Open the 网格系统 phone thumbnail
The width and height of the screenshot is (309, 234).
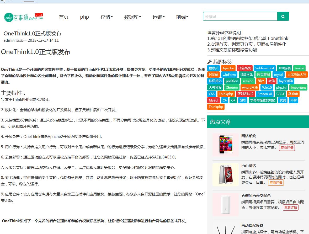[226, 145]
